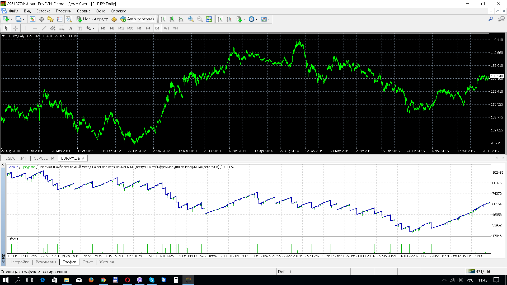Switch timeframe to H4
The height and width of the screenshot is (285, 507).
click(148, 28)
